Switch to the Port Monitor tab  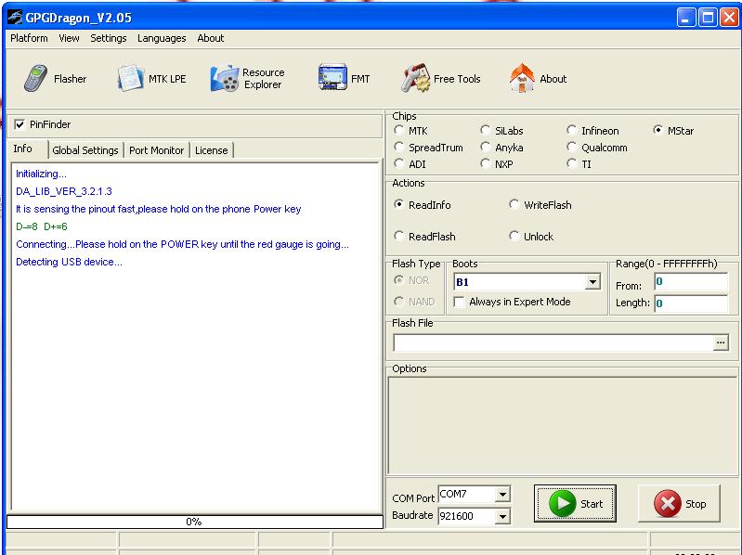tap(157, 150)
